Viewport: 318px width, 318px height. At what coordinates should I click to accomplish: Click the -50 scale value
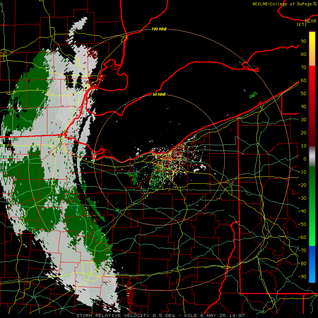[302, 224]
